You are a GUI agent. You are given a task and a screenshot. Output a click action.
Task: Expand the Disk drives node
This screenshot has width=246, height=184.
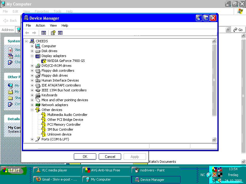point(32,51)
